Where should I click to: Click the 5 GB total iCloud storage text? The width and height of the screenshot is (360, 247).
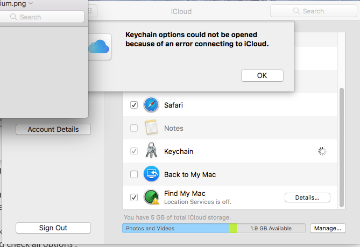(x=177, y=217)
